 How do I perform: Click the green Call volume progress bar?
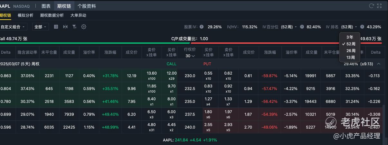click(x=95, y=43)
